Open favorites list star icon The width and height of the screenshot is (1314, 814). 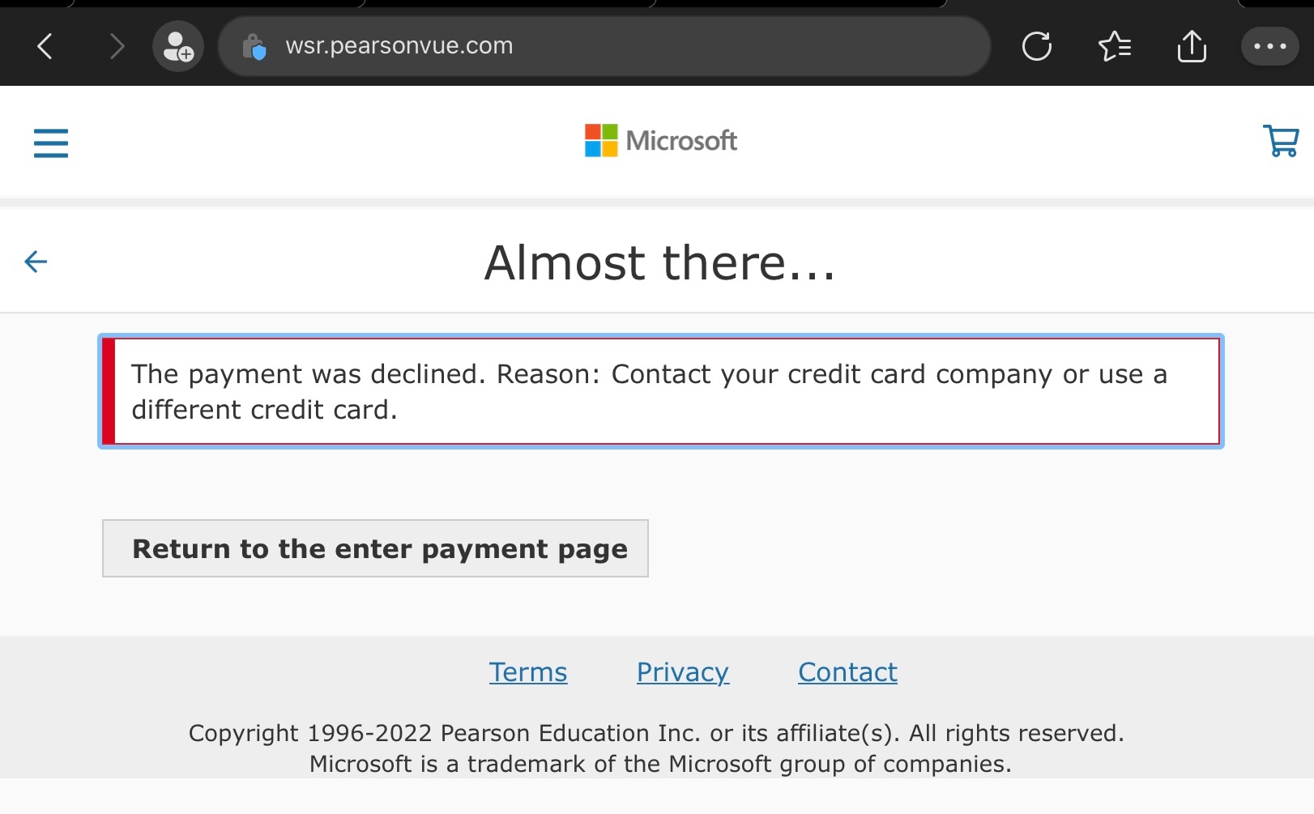pos(1115,46)
